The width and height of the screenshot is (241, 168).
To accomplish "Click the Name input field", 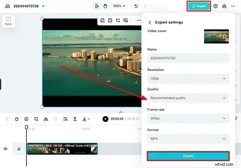I will coord(188,58).
